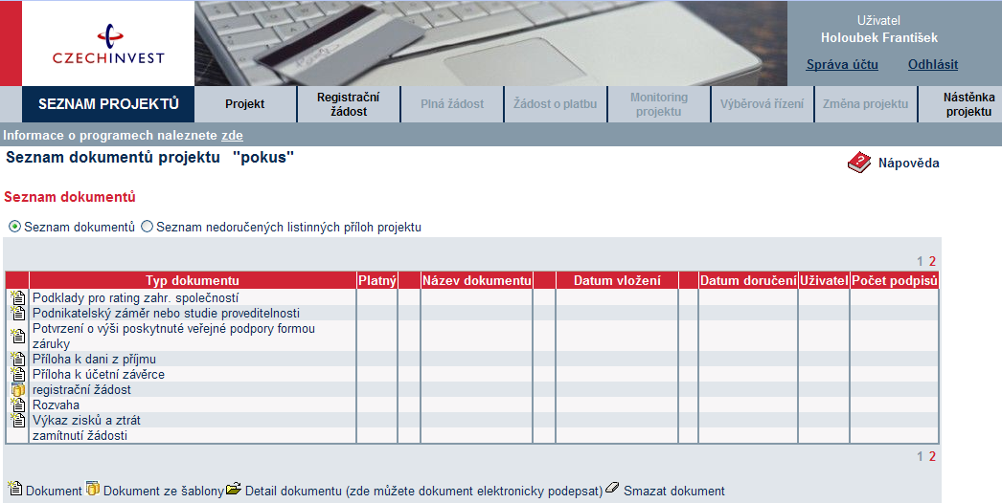Viewport: 1002px width, 503px height.
Task: Click the Platný column header
Action: (377, 280)
